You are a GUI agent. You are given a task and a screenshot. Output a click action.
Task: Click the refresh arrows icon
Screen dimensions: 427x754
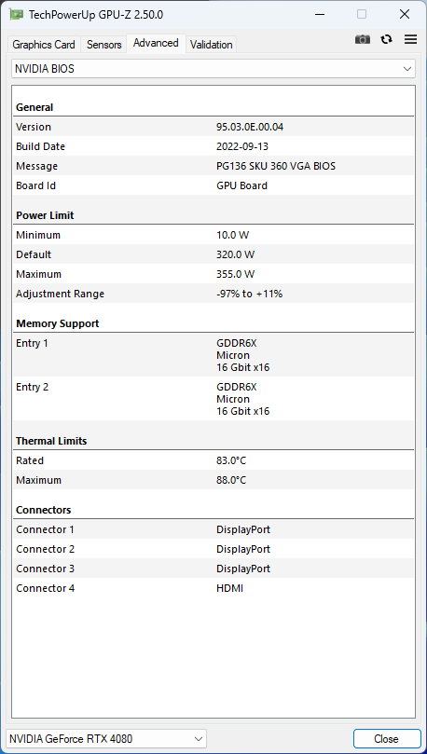386,40
